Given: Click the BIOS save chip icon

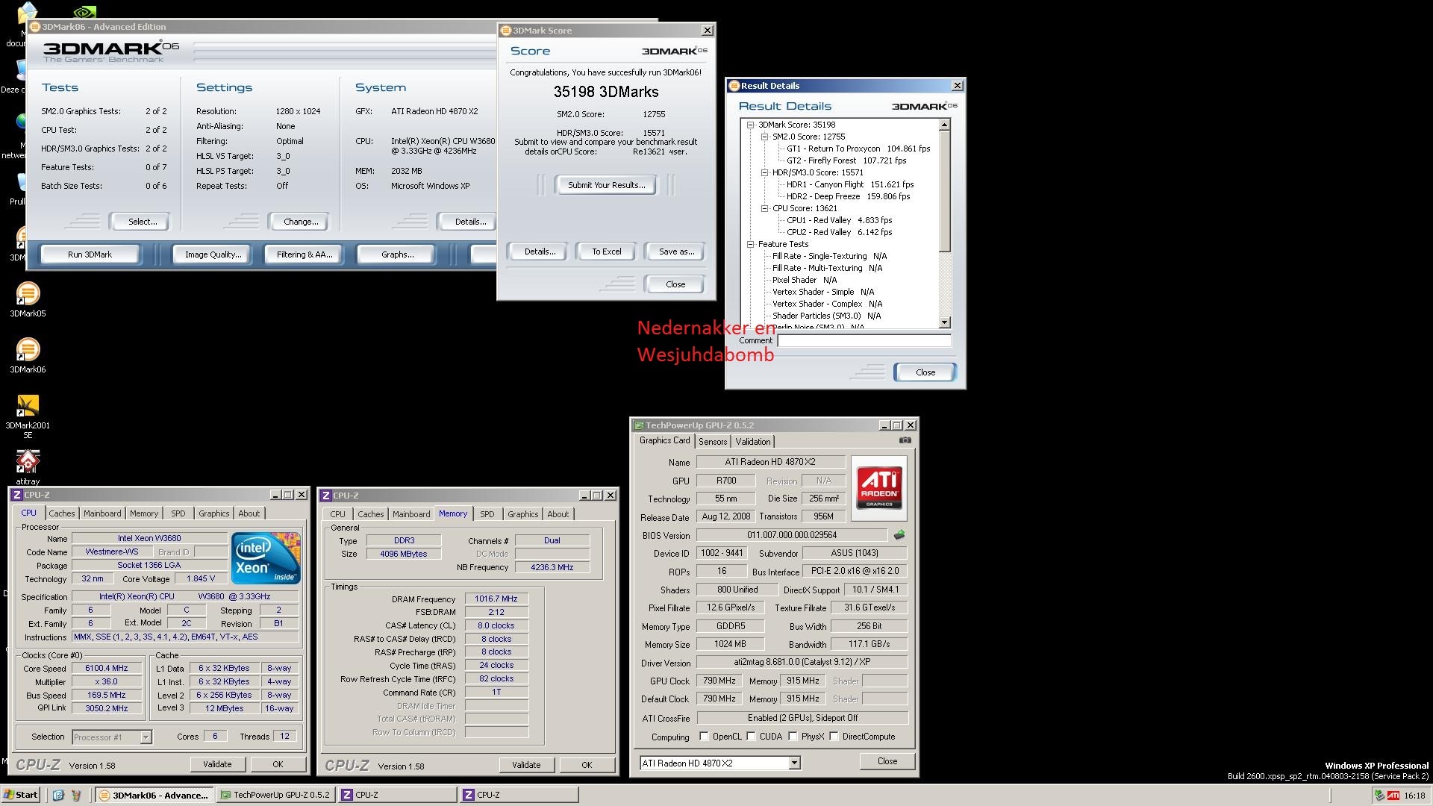Looking at the screenshot, I should (899, 535).
